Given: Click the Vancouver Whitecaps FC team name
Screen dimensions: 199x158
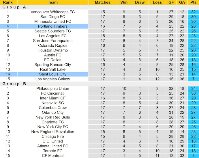Looking at the screenshot, I should pos(52,12).
